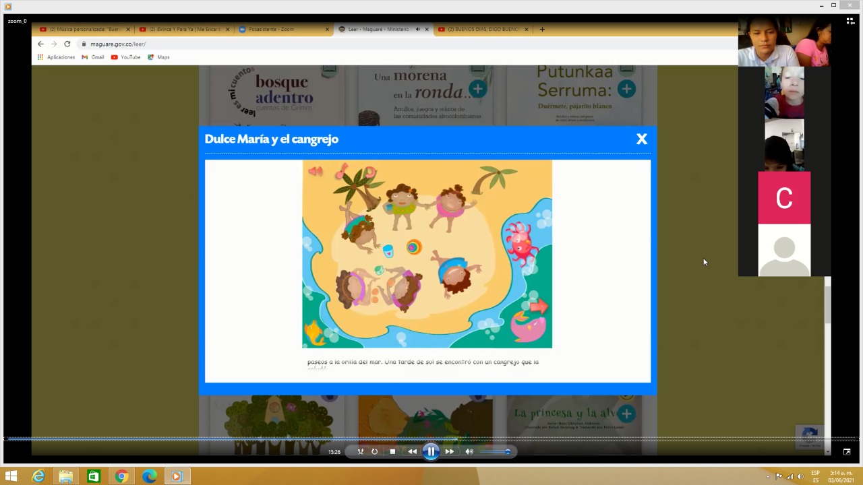The height and width of the screenshot is (485, 863).
Task: Mute the media player speaker icon
Action: point(469,451)
